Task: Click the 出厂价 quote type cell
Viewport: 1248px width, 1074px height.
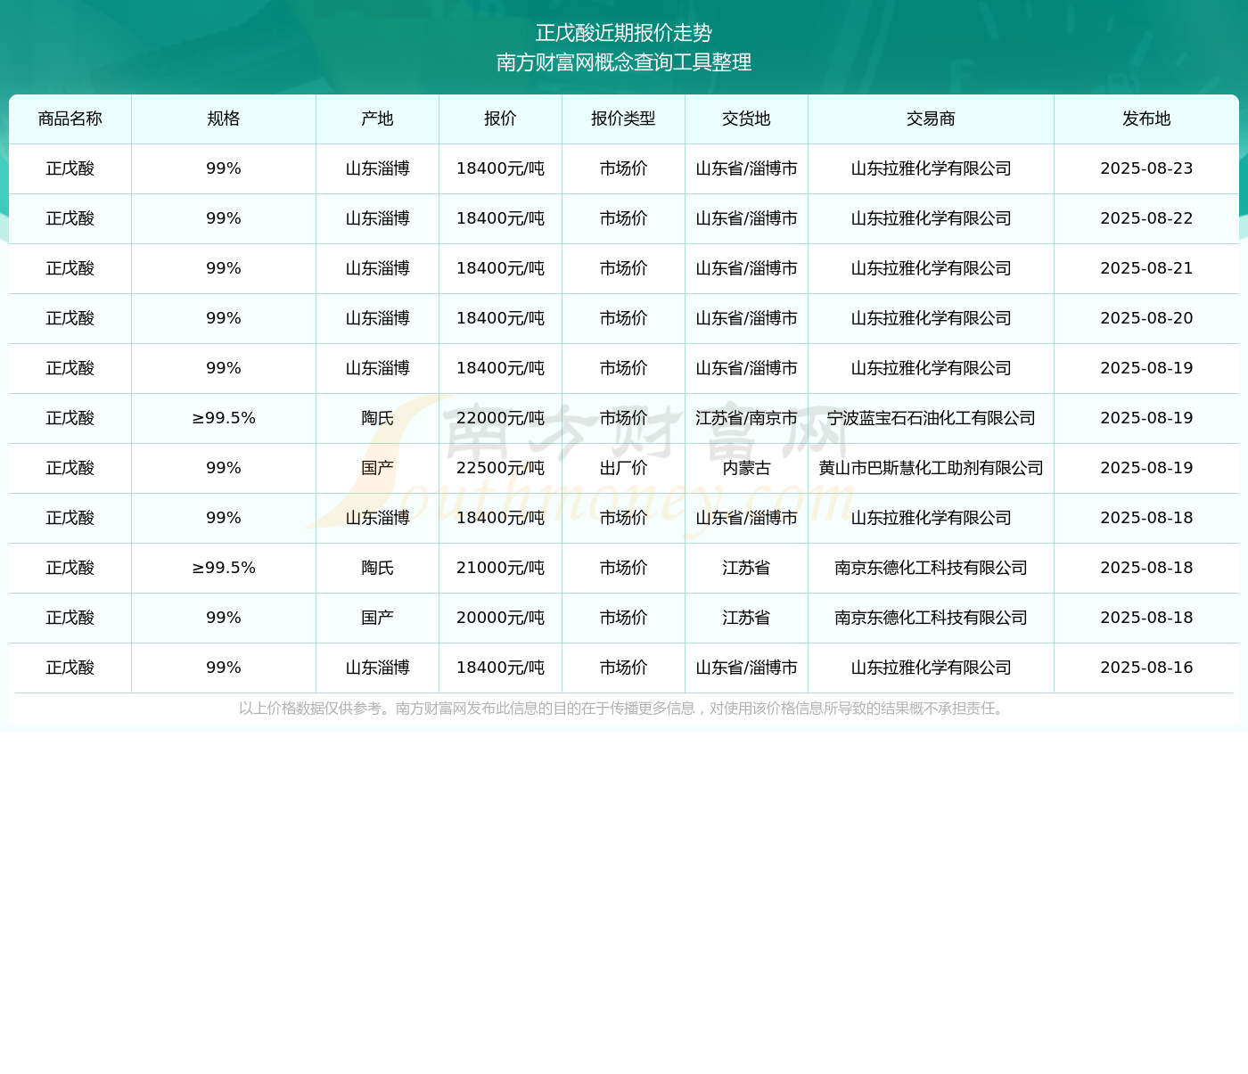Action: pyautogui.click(x=624, y=468)
